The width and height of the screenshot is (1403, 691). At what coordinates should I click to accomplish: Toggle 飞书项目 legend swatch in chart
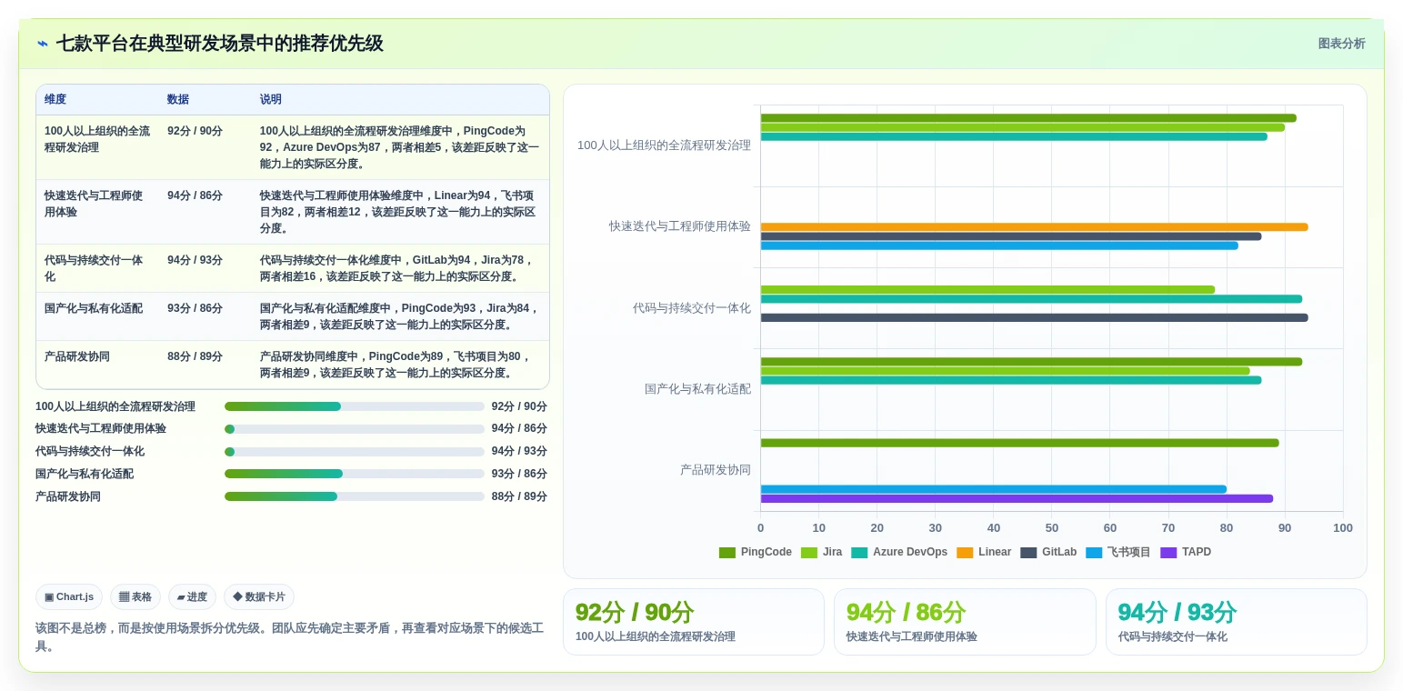pos(1094,553)
